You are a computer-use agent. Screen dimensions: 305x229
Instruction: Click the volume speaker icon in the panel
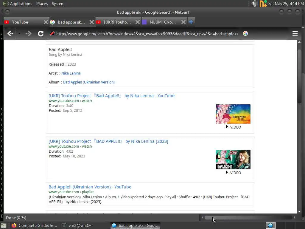point(254,4)
